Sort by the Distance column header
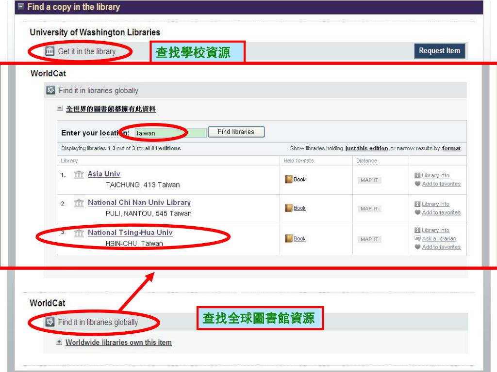This screenshot has width=497, height=372. tap(366, 161)
